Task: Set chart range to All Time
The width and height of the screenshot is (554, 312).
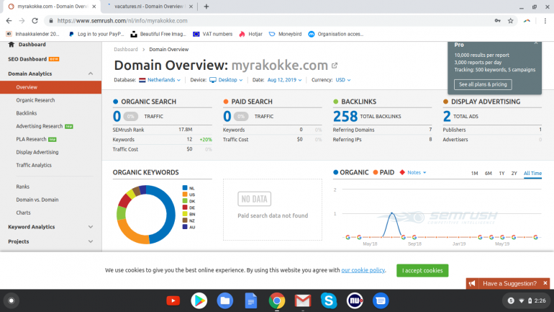Action: [532, 174]
